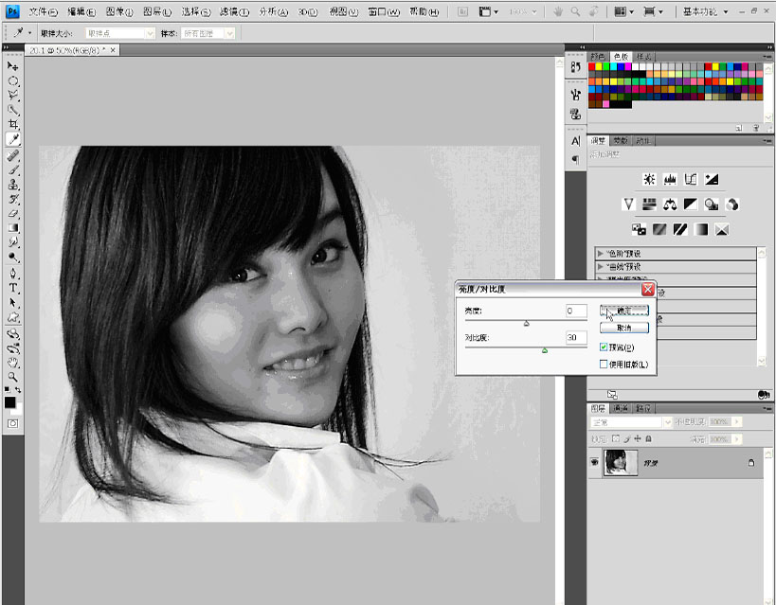
Task: Swap foreground and background colors
Action: (18, 390)
